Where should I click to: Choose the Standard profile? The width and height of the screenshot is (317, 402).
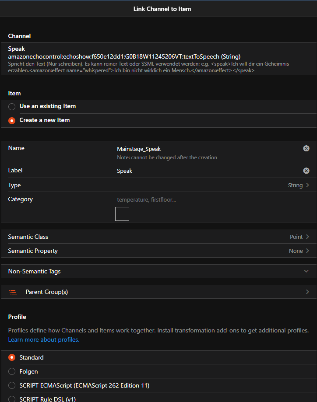point(12,357)
